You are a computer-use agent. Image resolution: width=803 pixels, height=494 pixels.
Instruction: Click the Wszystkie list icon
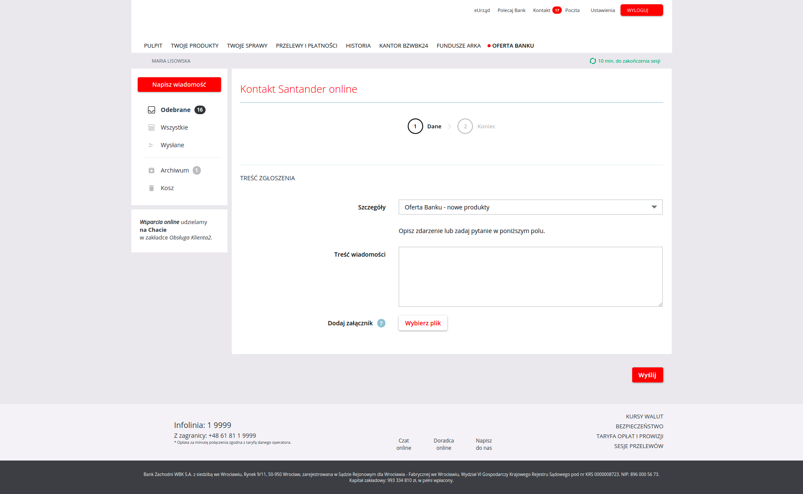point(152,127)
